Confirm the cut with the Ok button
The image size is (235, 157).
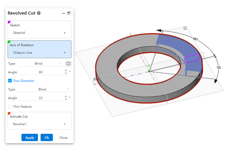pyautogui.click(x=47, y=138)
